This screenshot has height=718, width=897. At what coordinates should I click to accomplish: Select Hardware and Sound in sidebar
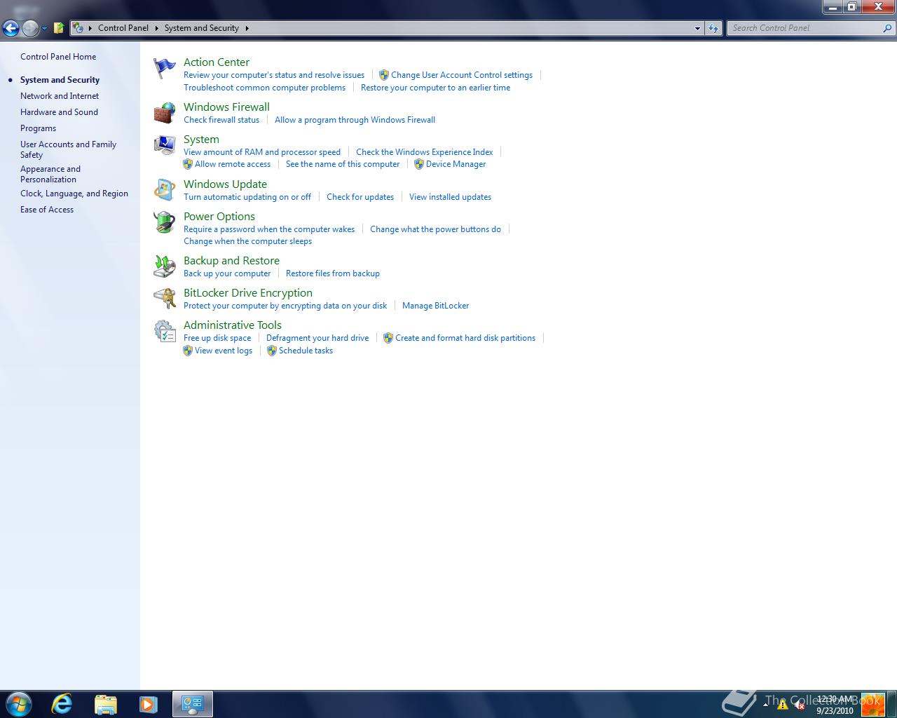59,112
